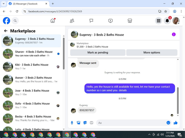This screenshot has width=185, height=138.
Task: Click the 8082807857 message bubble
Action: (87, 110)
